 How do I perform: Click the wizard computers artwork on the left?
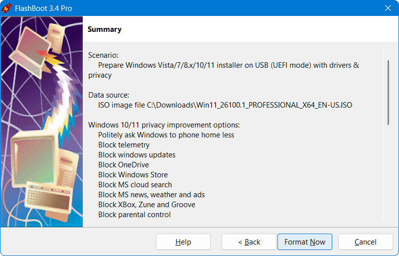[x=41, y=122]
